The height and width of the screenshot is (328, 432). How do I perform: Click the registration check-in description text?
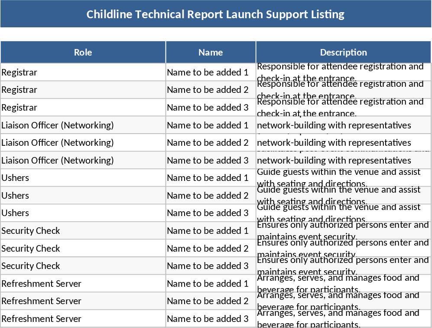click(340, 72)
